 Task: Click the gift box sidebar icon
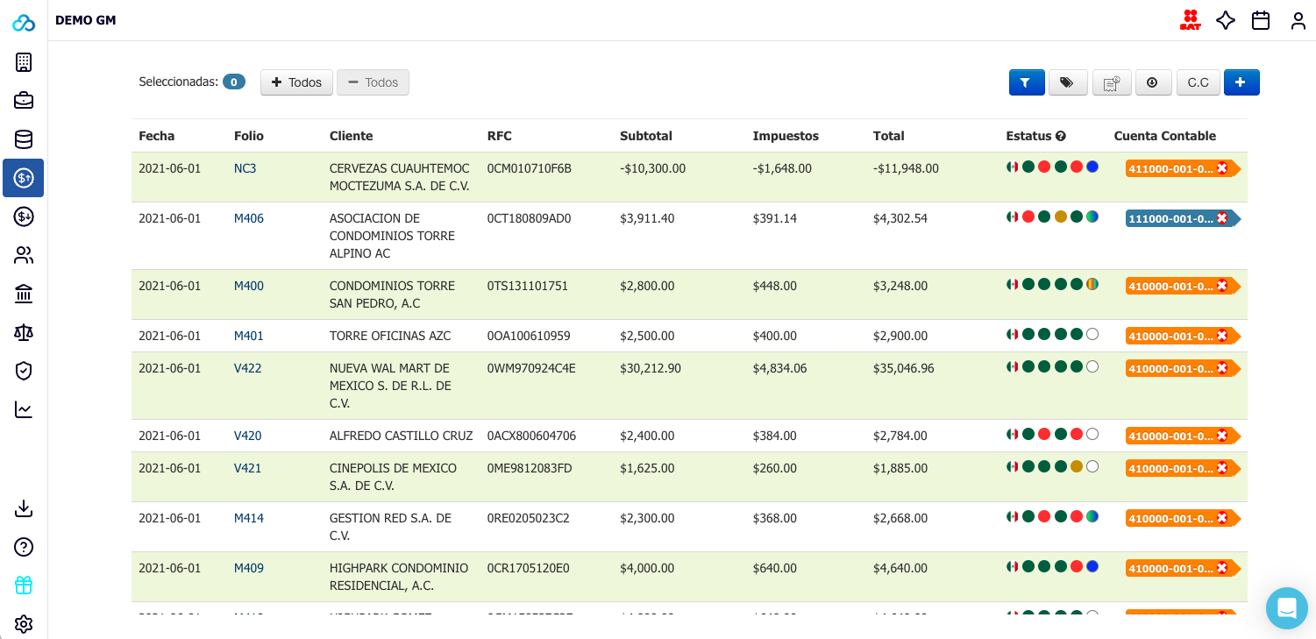coord(24,586)
